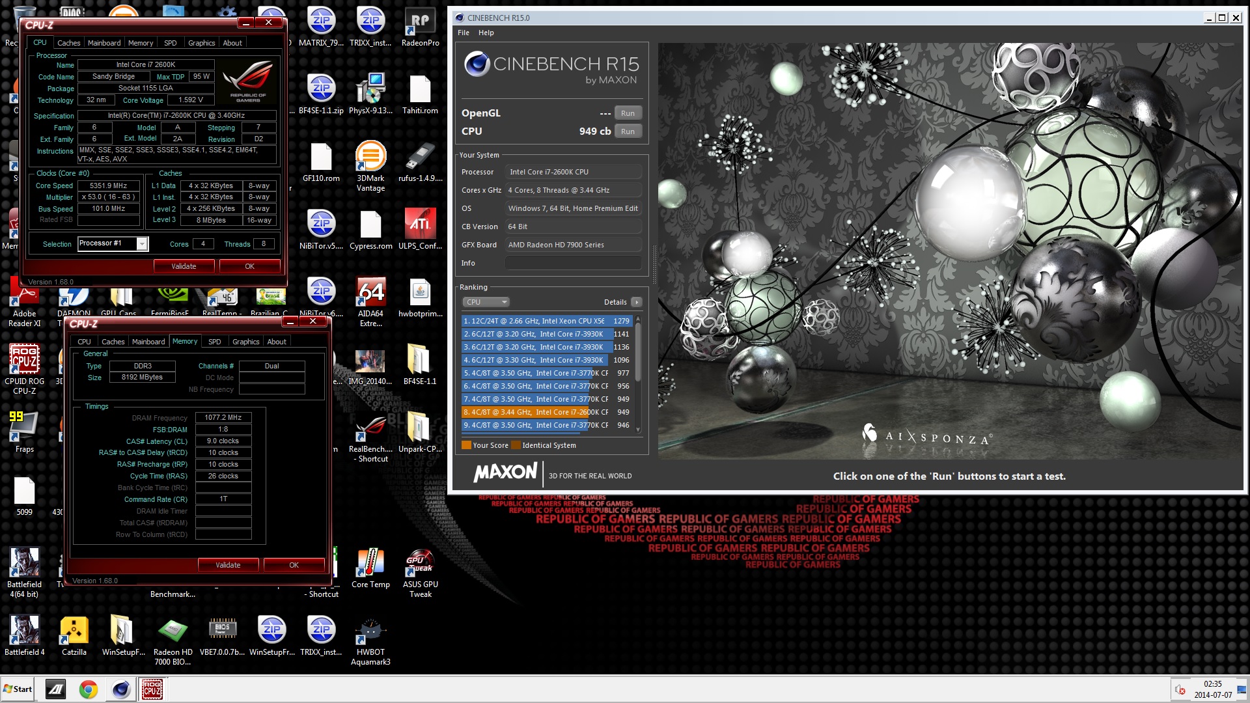Click the system tray clock
Image resolution: width=1250 pixels, height=703 pixels.
point(1212,689)
